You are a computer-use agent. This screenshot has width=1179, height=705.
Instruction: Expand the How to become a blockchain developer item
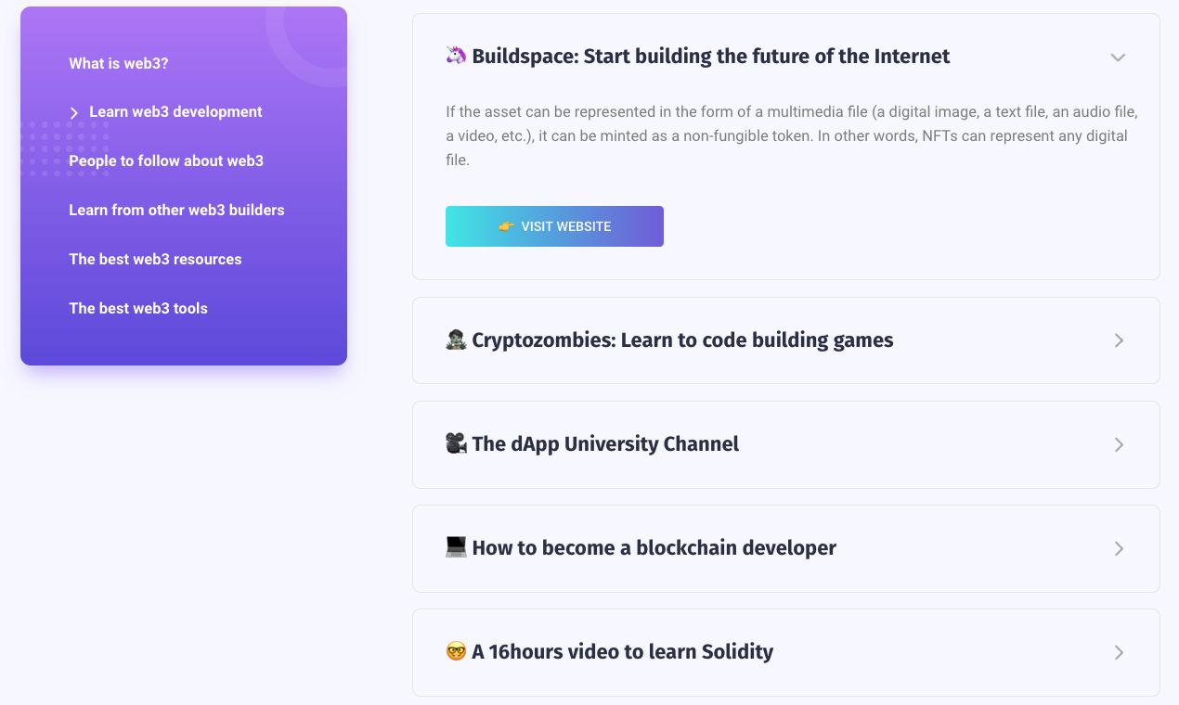pyautogui.click(x=1118, y=548)
